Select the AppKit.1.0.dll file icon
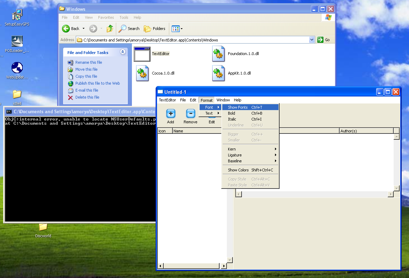The width and height of the screenshot is (409, 278). [218, 73]
